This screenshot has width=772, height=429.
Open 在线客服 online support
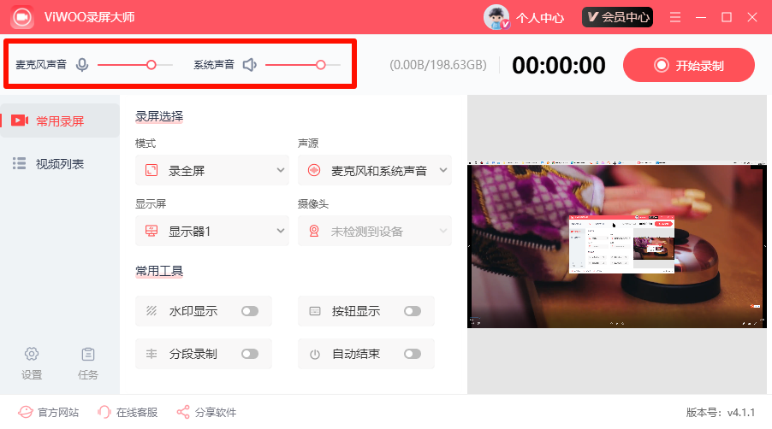pos(128,412)
